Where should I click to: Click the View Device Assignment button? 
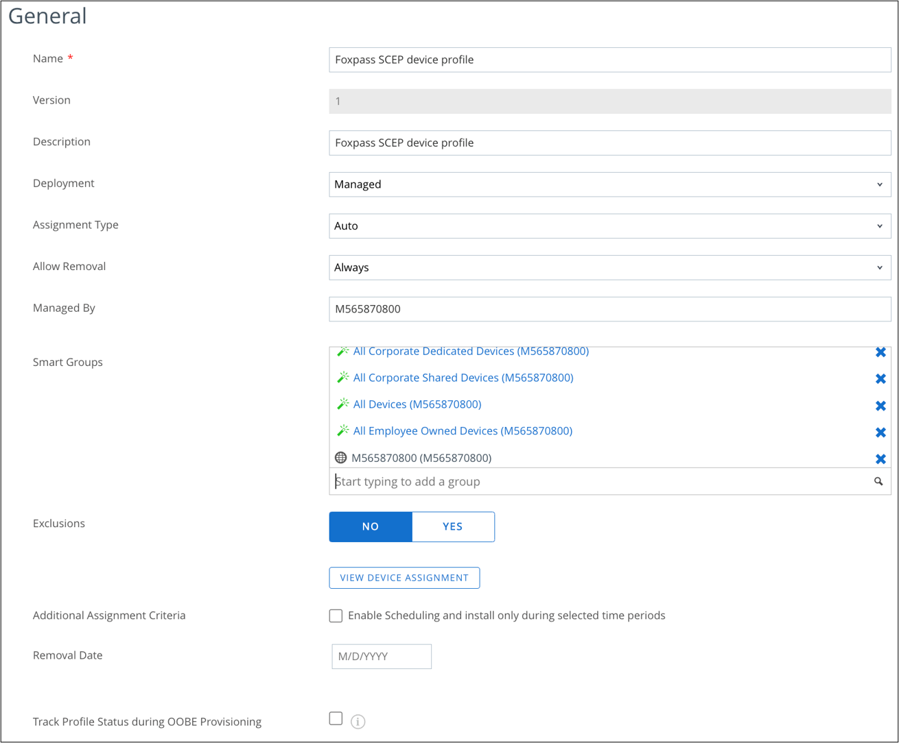click(404, 578)
